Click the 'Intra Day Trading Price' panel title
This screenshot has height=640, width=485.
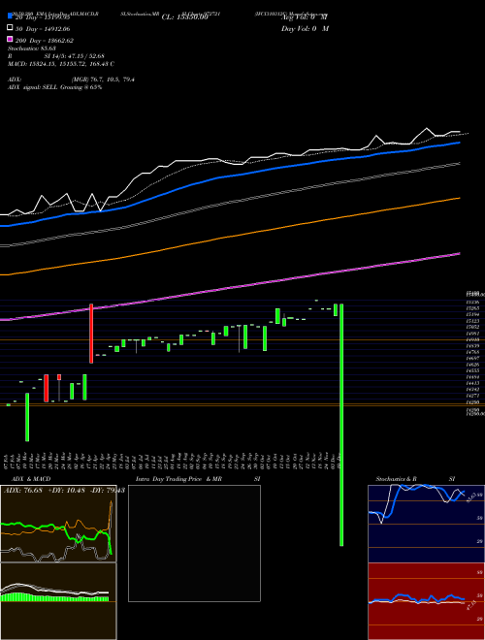tap(178, 479)
